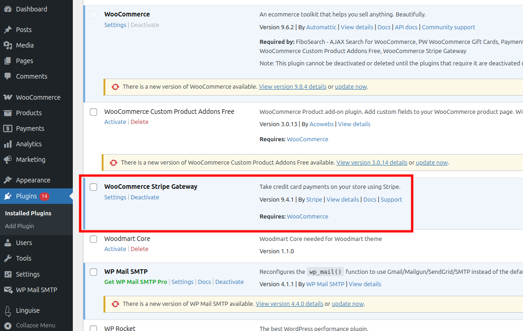Click the Custom Product Addons update refresh icon
Image resolution: width=523 pixels, height=331 pixels.
click(114, 163)
